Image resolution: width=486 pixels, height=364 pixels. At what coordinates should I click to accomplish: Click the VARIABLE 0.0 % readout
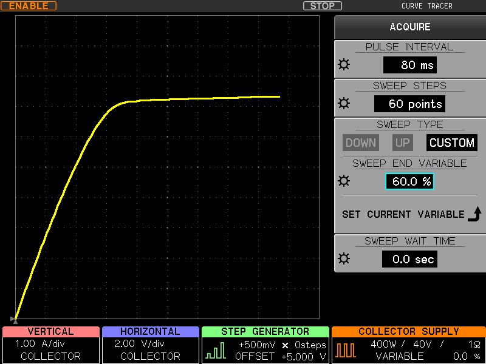(428, 356)
